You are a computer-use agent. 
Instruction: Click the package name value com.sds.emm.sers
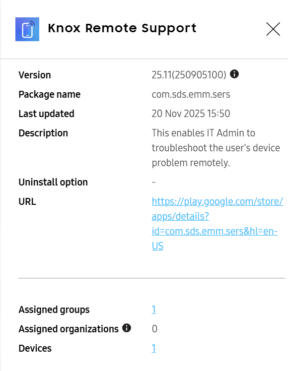pyautogui.click(x=191, y=94)
